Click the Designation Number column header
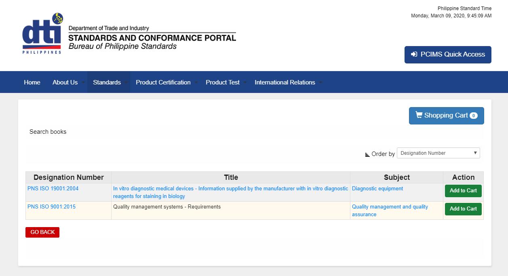 click(69, 177)
